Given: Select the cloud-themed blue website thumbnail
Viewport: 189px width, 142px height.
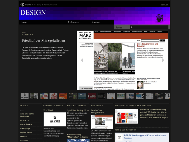Looking at the screenshot, I should [x=82, y=96].
